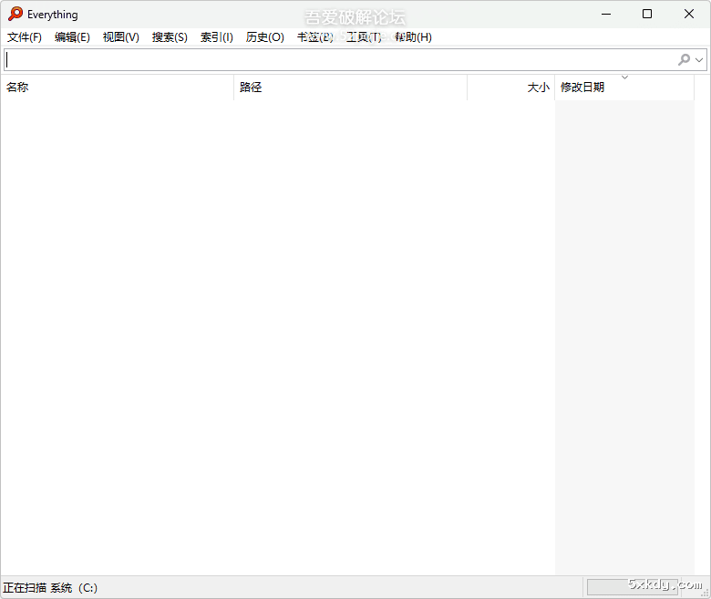Sort results by 修改日期 column
Screen dimensions: 711x599
point(624,87)
